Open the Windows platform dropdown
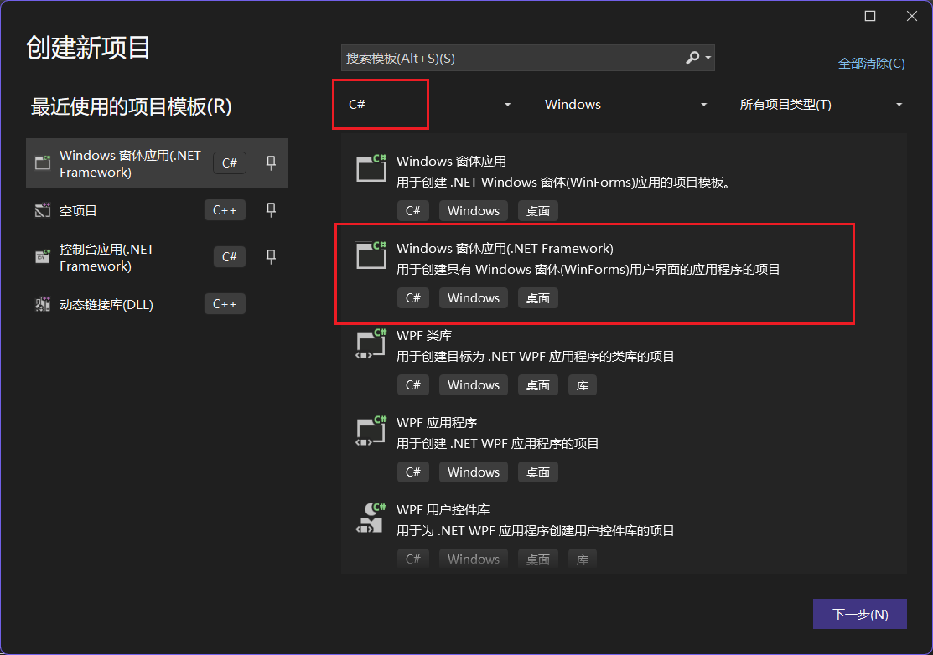Screen dimensions: 933x655 pyautogui.click(x=704, y=104)
